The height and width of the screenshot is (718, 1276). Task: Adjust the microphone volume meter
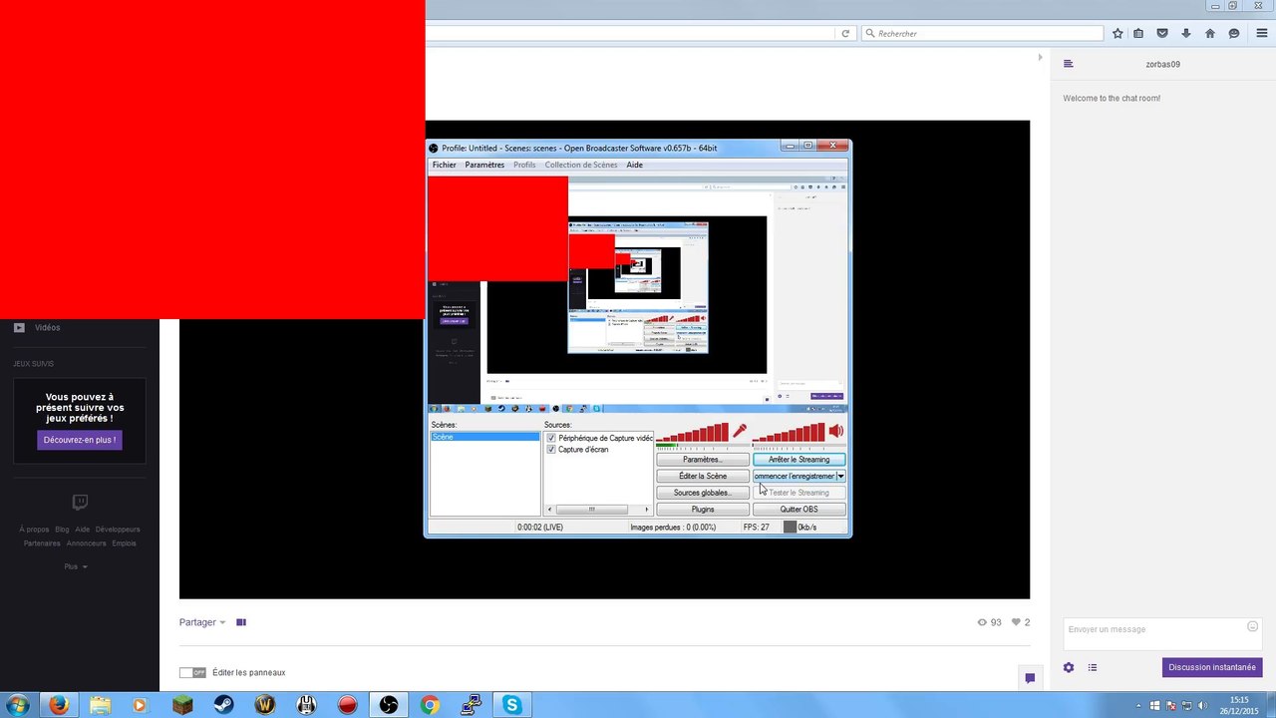click(x=693, y=434)
